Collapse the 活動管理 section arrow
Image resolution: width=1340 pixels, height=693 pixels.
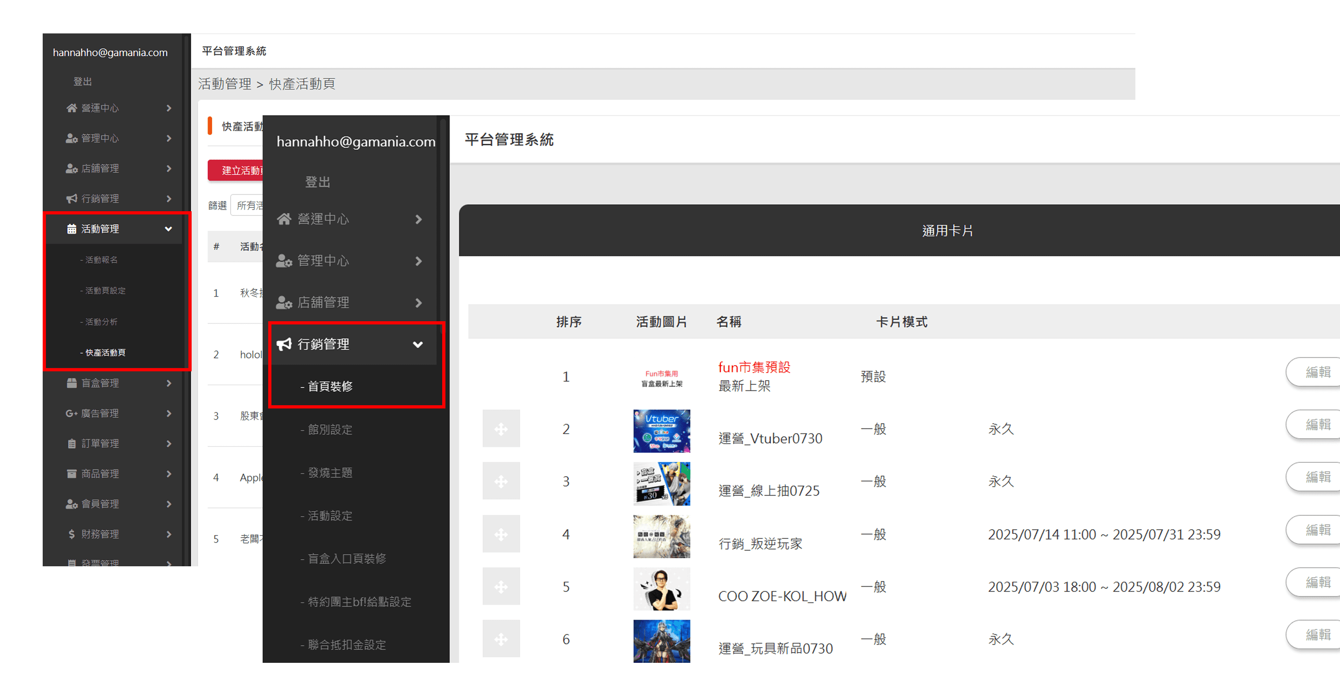168,229
